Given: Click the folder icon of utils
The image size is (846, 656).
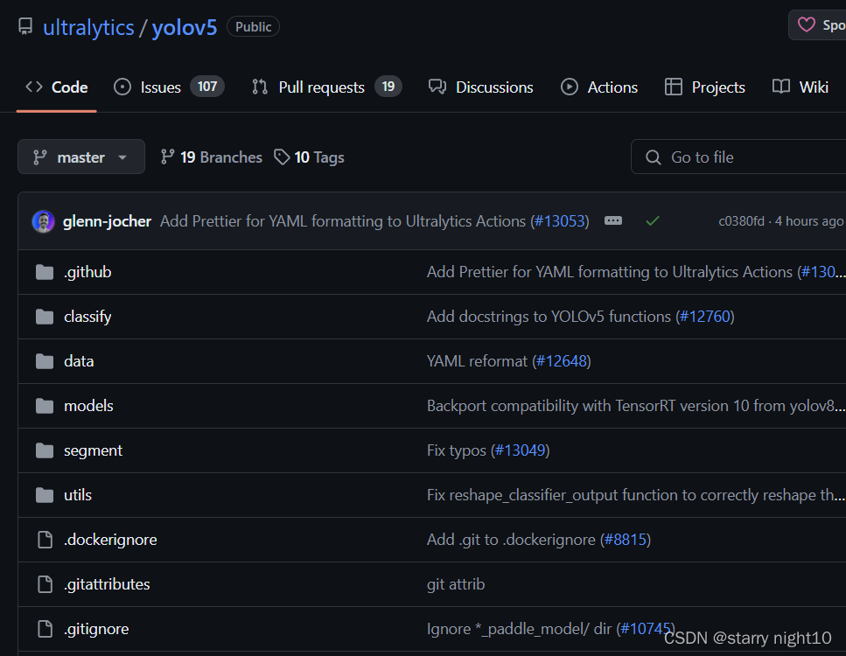Looking at the screenshot, I should (x=45, y=495).
